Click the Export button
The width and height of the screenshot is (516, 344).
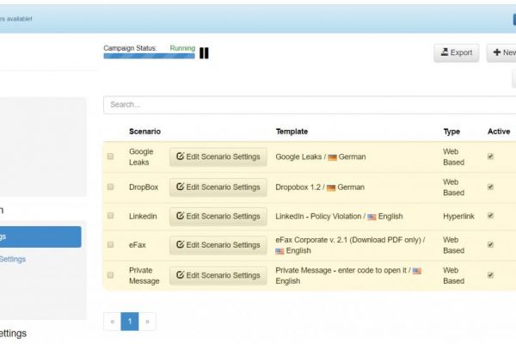pos(456,52)
